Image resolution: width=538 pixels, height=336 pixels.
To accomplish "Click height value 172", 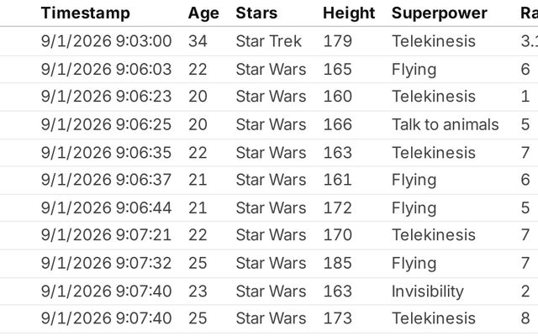I will tap(337, 207).
